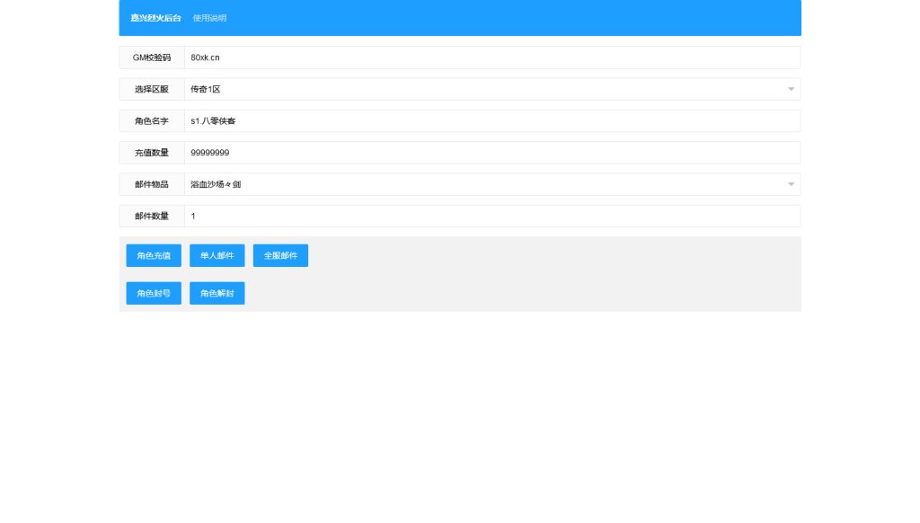
Task: Ban character using 角色封号 button
Action: click(154, 293)
